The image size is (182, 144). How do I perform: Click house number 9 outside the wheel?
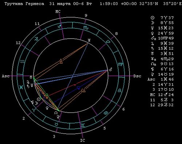coord(86,16)
